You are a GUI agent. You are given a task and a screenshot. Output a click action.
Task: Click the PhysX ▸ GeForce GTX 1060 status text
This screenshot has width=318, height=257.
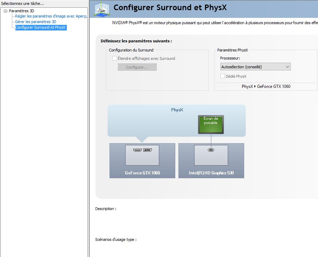[266, 86]
